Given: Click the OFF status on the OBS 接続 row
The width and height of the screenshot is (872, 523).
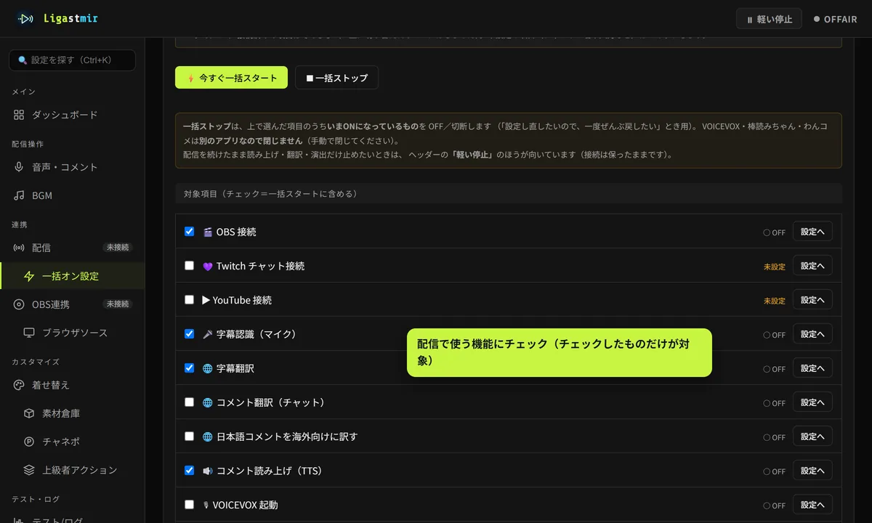Looking at the screenshot, I should tap(775, 232).
